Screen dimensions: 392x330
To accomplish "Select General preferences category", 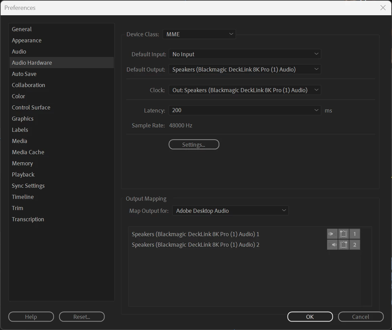I will [62, 29].
